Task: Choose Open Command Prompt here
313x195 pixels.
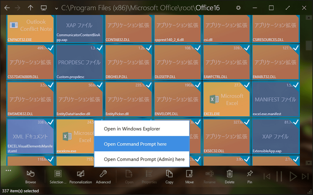Action: click(x=142, y=144)
